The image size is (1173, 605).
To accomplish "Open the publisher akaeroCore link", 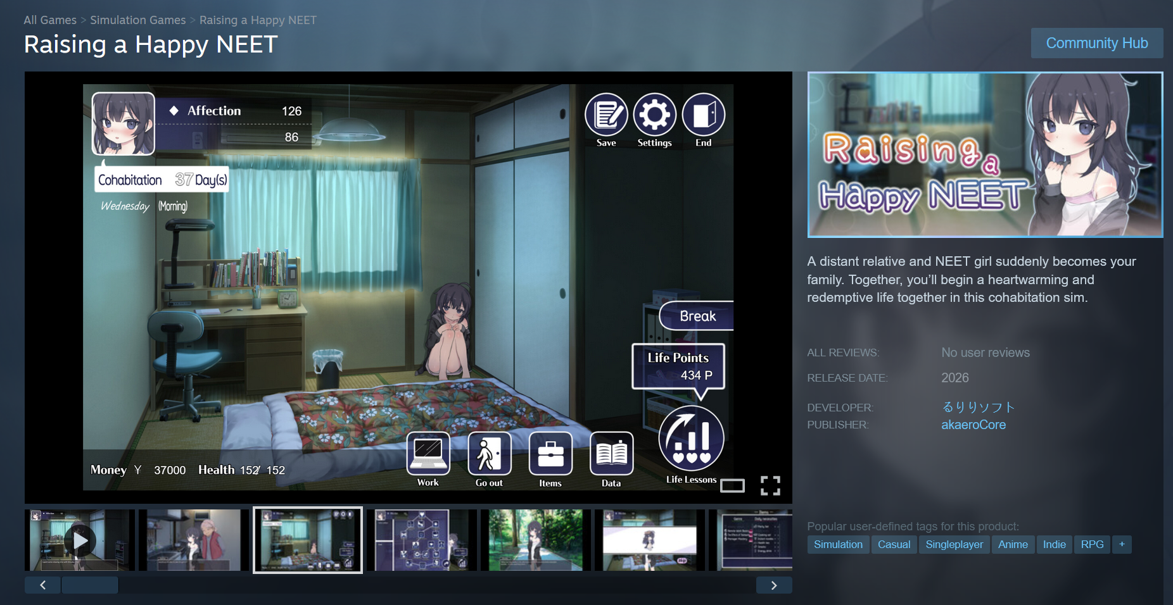I will (x=973, y=425).
